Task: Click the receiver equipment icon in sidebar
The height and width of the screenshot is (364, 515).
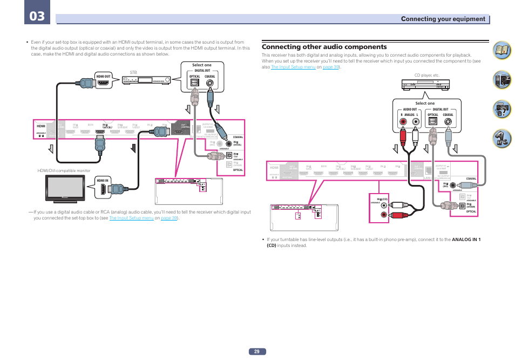Action: [502, 80]
